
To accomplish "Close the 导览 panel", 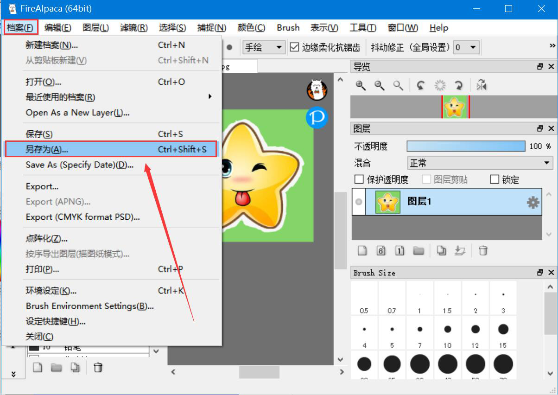I will [551, 67].
